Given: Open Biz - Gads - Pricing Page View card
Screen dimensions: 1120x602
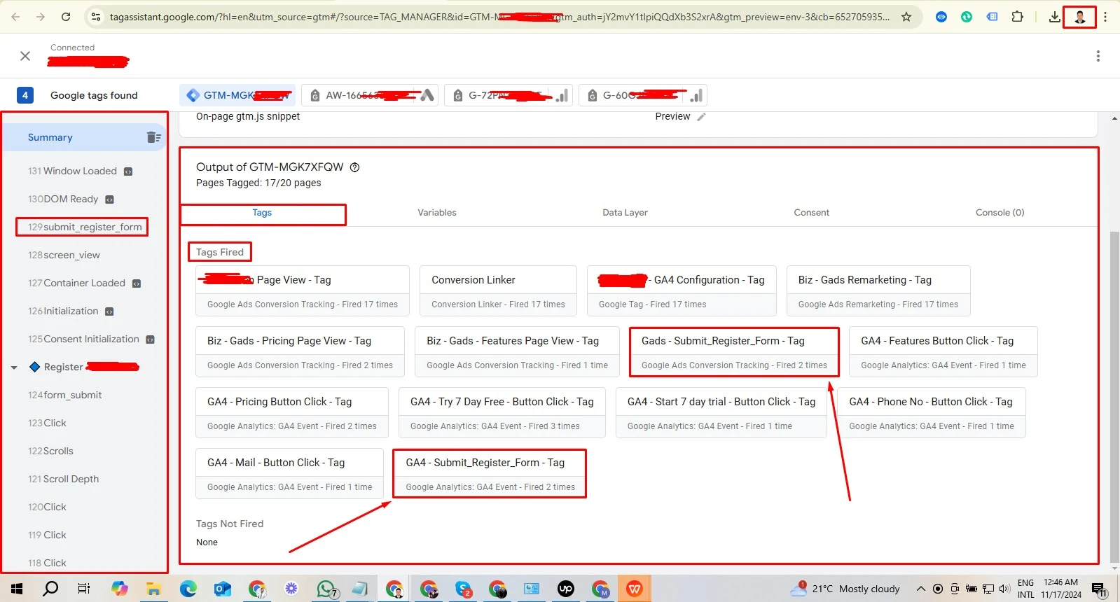Looking at the screenshot, I should click(300, 352).
